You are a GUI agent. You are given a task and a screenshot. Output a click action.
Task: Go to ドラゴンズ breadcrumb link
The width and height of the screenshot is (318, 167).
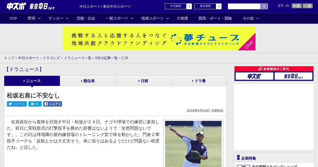click(x=51, y=58)
